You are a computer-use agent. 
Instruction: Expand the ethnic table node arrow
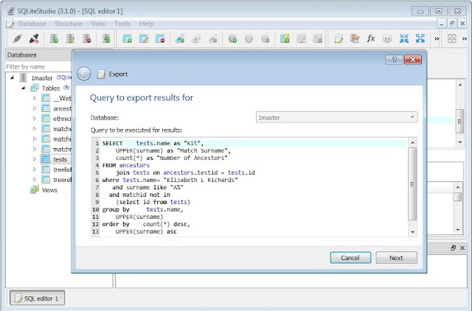[x=35, y=119]
